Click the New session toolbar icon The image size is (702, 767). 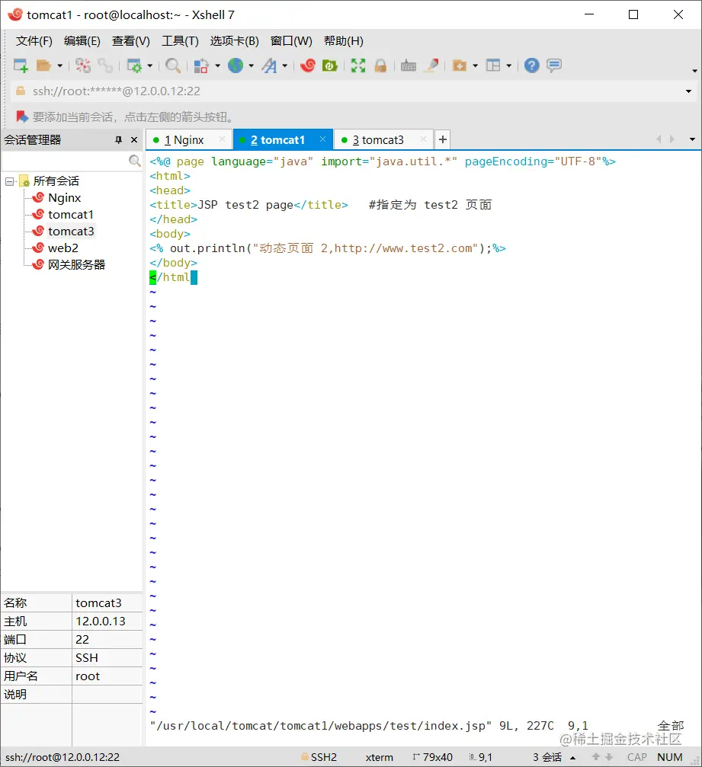click(x=21, y=65)
